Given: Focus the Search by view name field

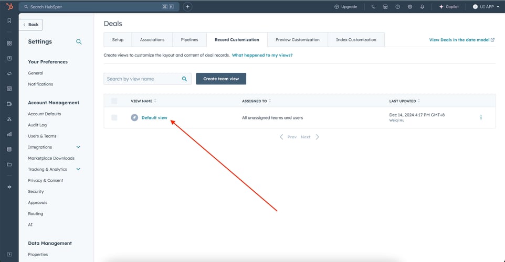Looking at the screenshot, I should [148, 79].
